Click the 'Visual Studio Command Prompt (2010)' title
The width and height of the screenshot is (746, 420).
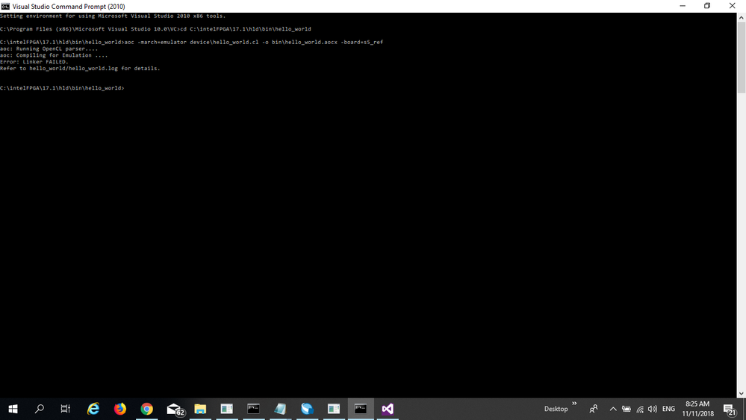coord(69,6)
